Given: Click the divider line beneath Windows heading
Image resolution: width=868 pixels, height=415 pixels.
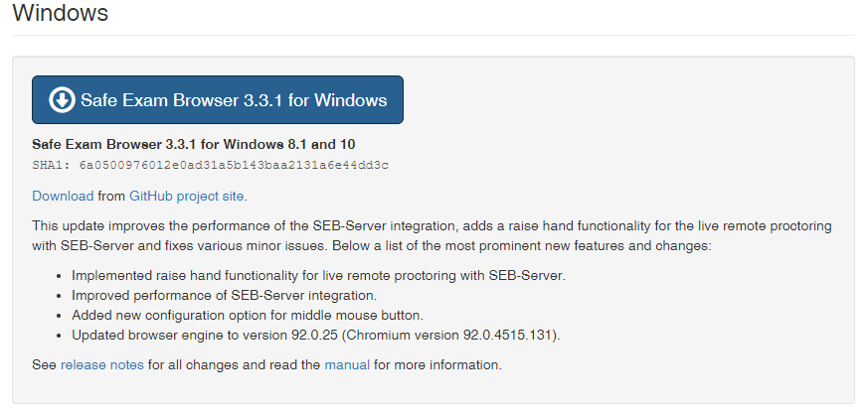Looking at the screenshot, I should click(x=434, y=36).
